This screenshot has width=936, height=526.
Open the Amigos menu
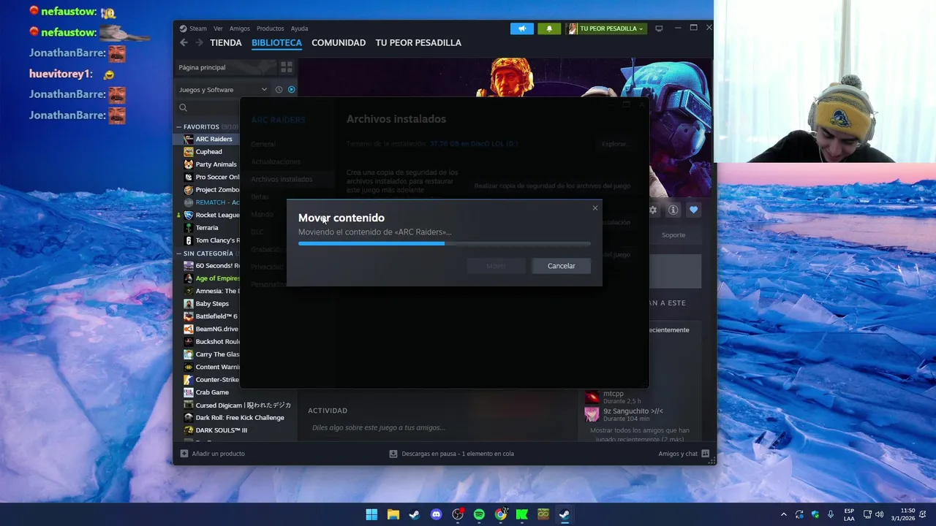tap(240, 28)
